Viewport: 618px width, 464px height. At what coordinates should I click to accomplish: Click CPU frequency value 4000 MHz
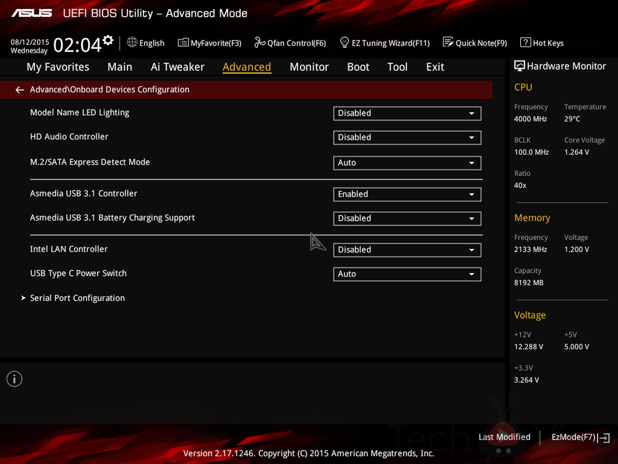click(x=530, y=119)
